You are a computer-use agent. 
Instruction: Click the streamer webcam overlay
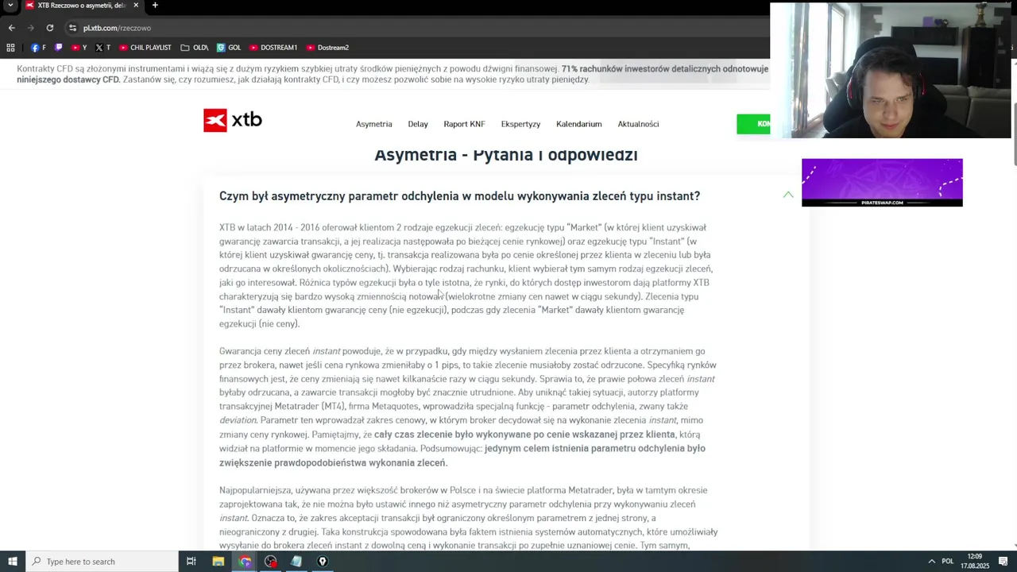tap(890, 71)
